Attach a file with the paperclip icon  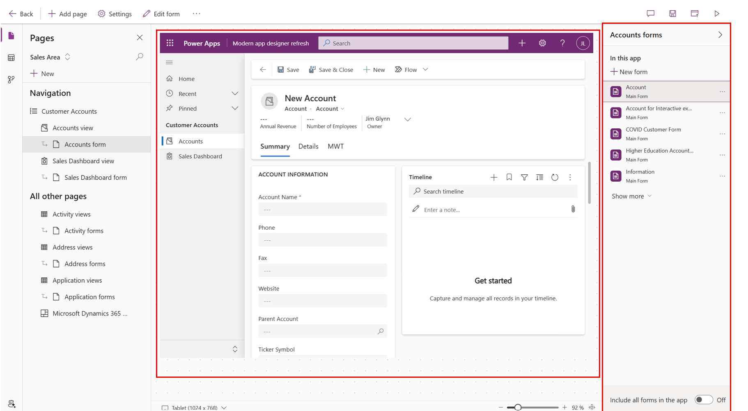(x=573, y=209)
